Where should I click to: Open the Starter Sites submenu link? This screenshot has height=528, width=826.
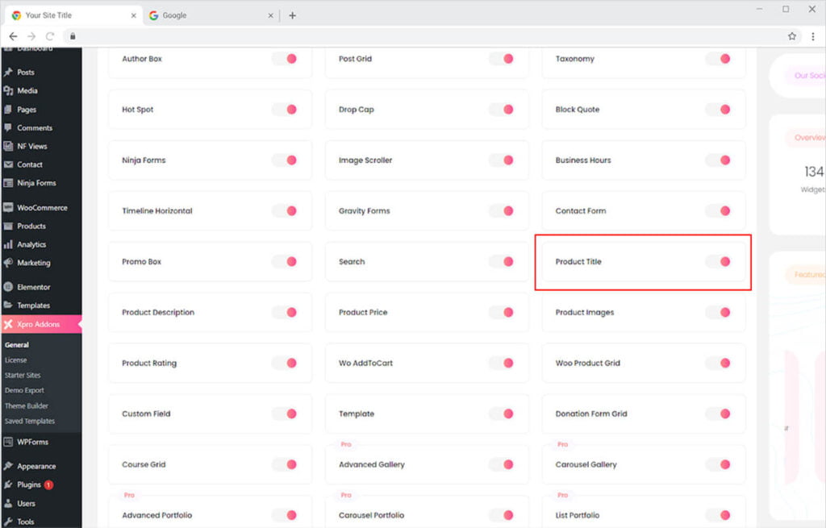click(23, 376)
